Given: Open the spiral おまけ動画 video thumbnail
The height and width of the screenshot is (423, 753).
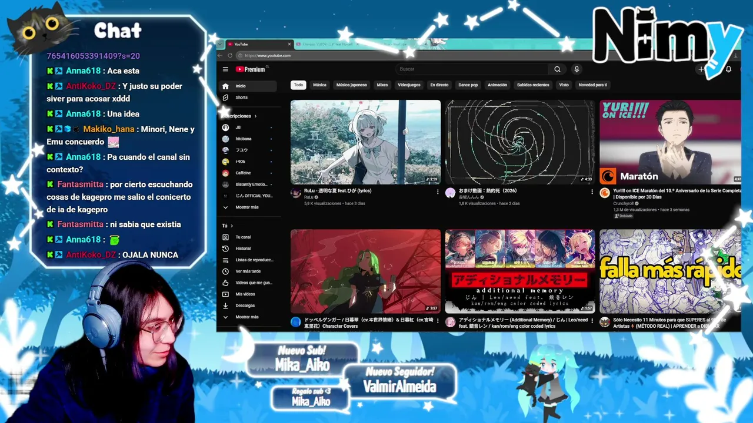Looking at the screenshot, I should tap(520, 142).
